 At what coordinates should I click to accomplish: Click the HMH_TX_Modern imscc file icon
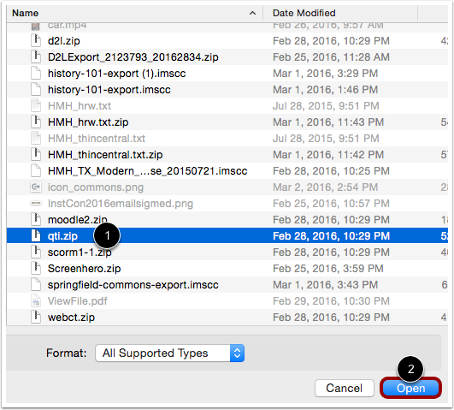click(x=36, y=170)
